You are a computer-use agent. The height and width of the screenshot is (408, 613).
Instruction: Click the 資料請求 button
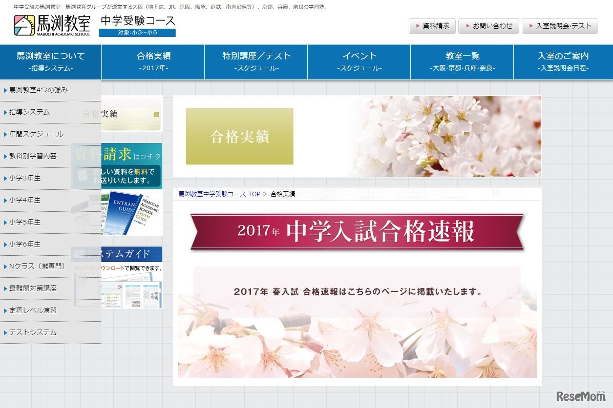point(432,26)
